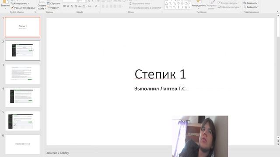
Task: Toggle italic (К) formatting
Action: coord(68,6)
